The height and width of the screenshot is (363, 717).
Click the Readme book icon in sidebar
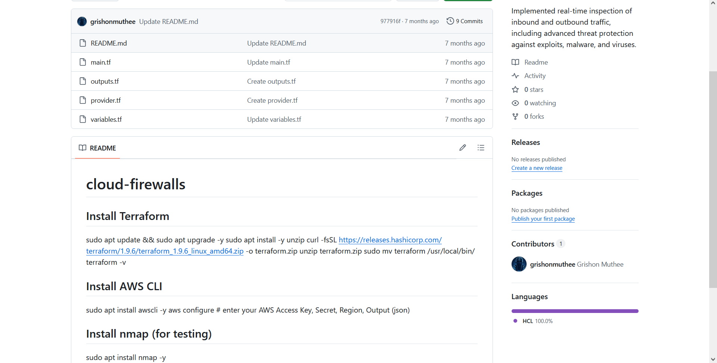(x=515, y=62)
